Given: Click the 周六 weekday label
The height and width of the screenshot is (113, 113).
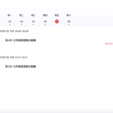Looking at the screenshot, I should [x=69, y=15].
